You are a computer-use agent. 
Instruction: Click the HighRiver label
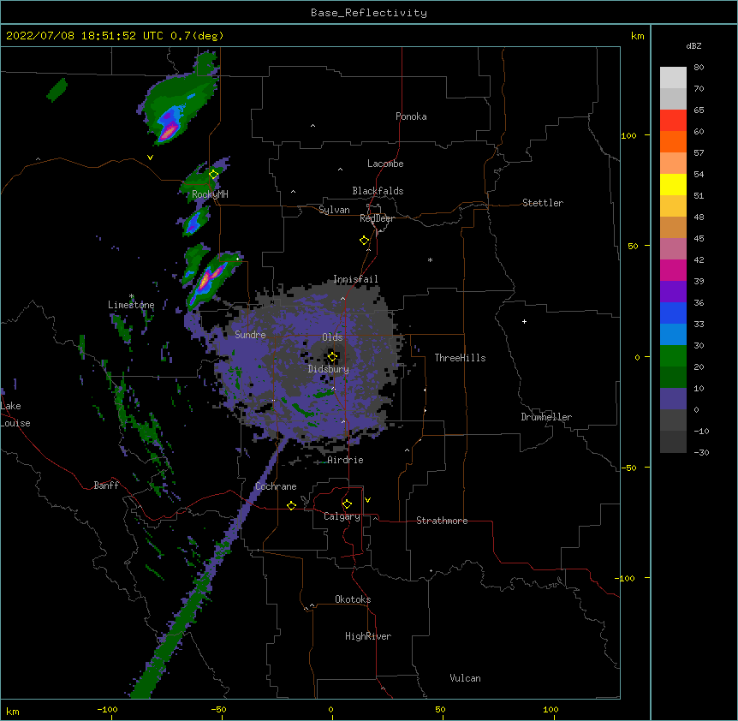[368, 636]
